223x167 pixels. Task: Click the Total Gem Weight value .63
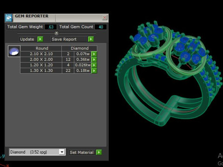click(x=51, y=27)
